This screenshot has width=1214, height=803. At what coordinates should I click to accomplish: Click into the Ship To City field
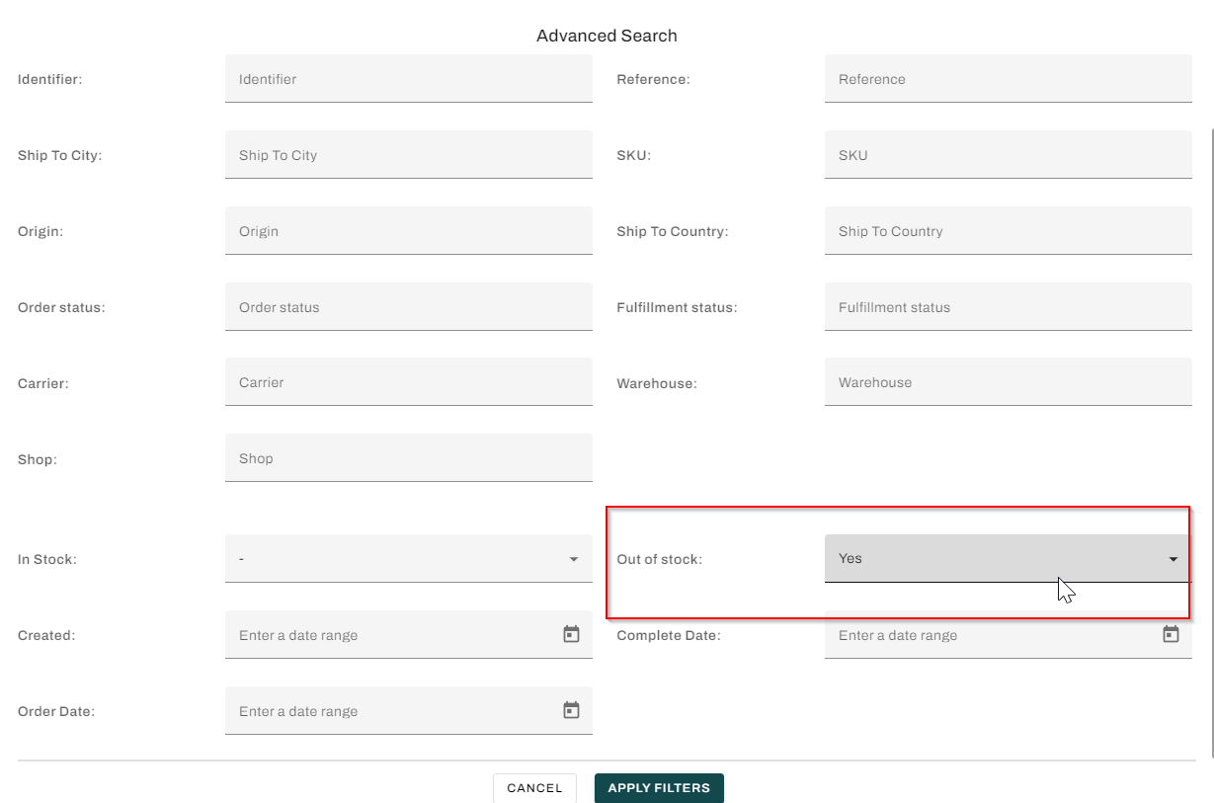tap(409, 155)
